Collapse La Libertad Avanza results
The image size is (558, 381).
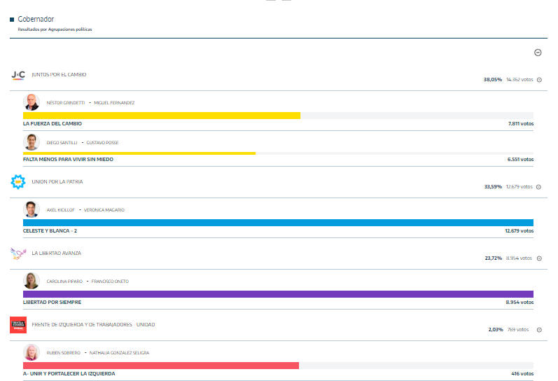click(539, 258)
